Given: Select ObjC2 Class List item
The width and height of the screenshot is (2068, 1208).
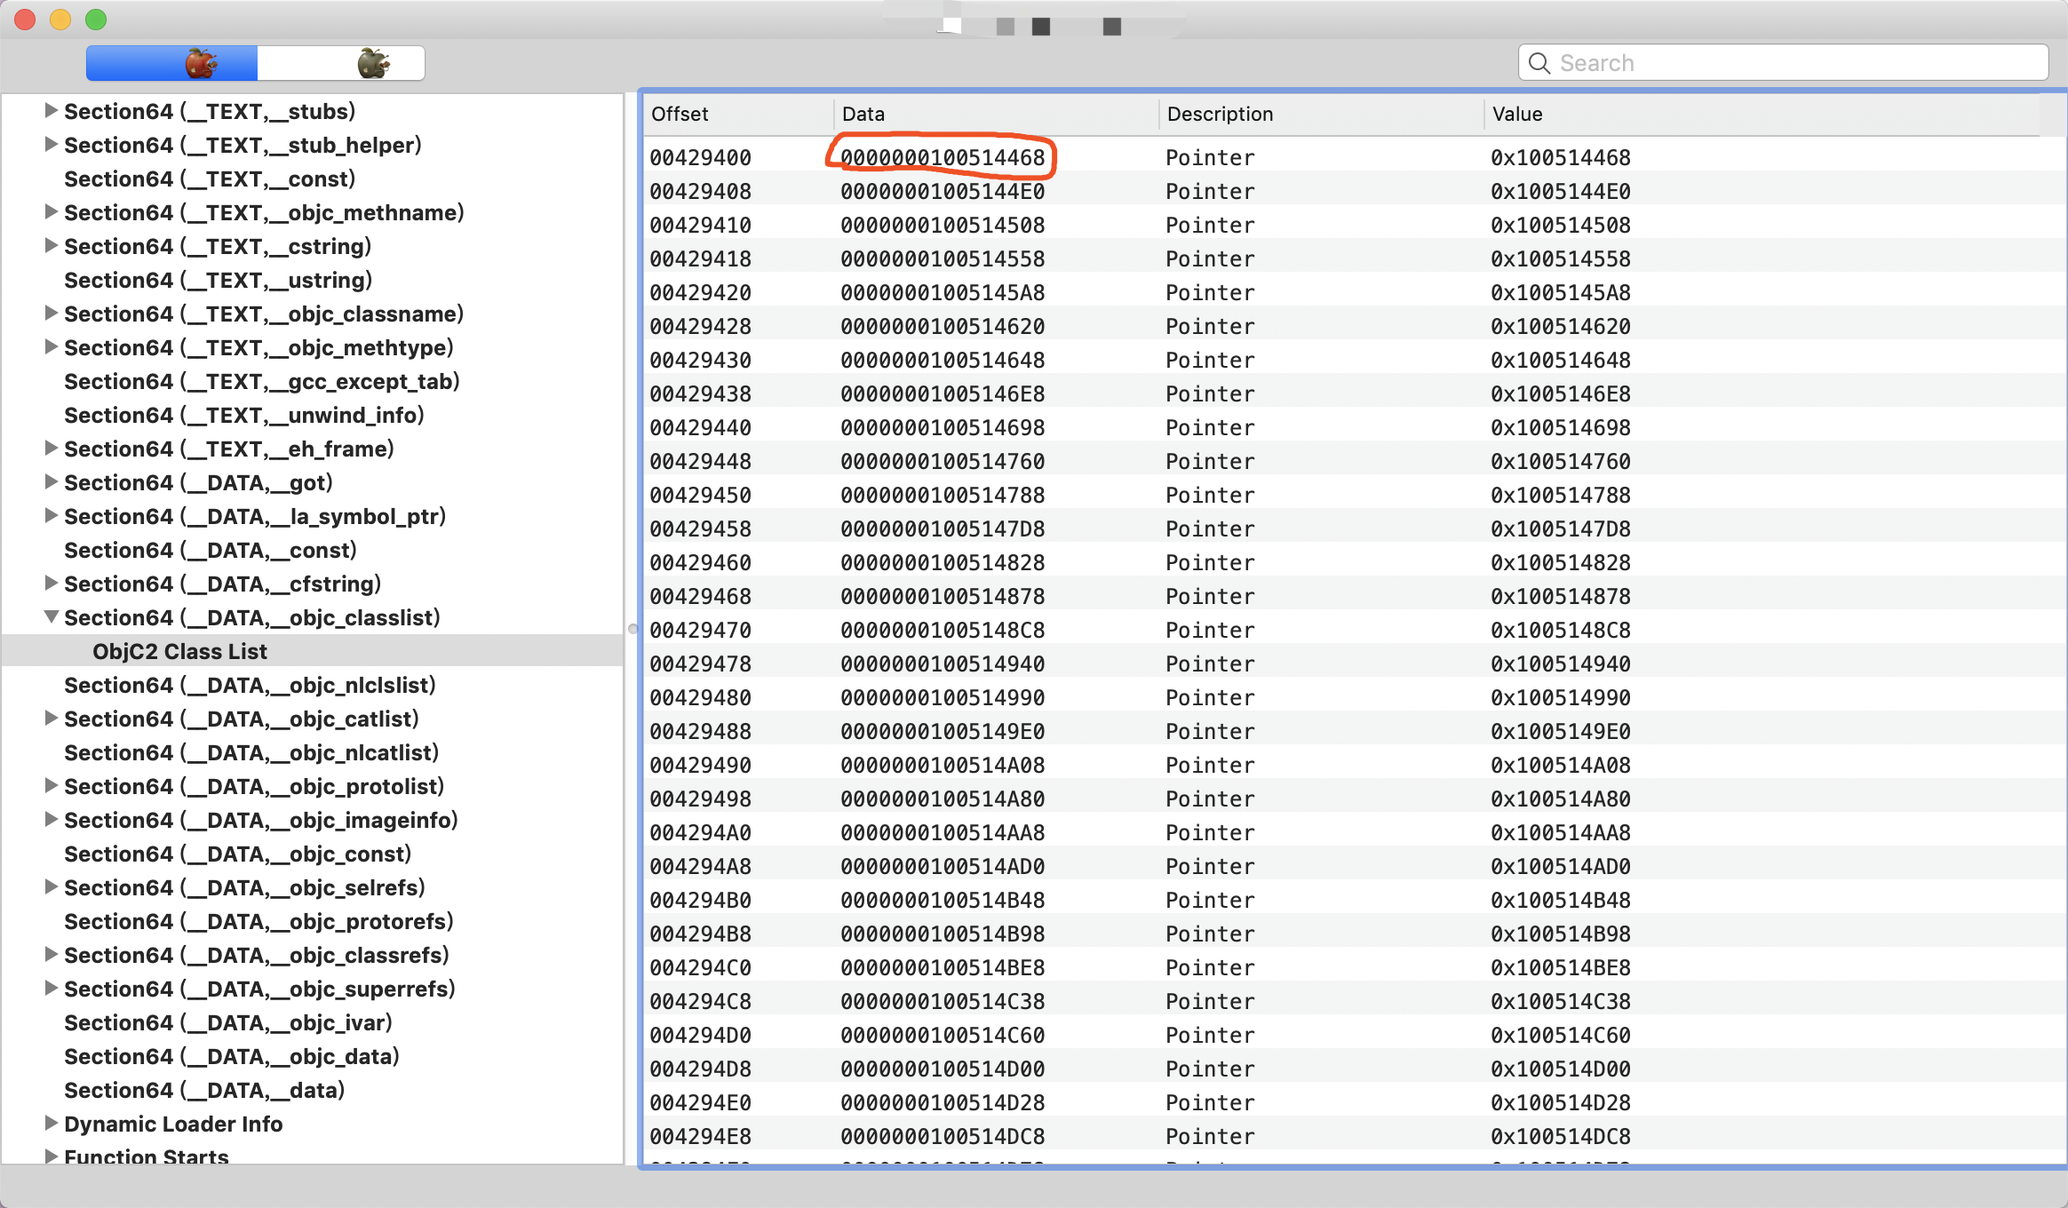Looking at the screenshot, I should (x=179, y=651).
